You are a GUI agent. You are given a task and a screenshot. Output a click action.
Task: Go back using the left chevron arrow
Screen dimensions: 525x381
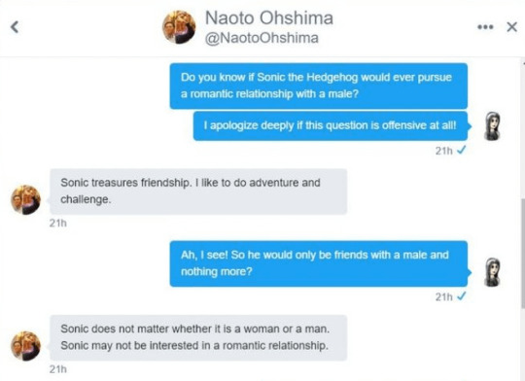[x=15, y=27]
